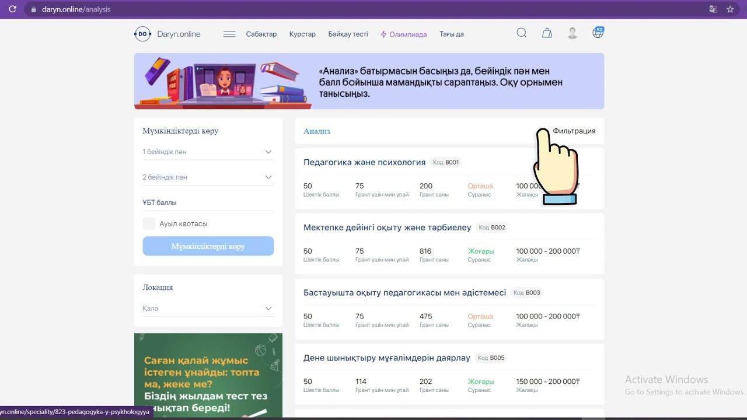The image size is (747, 420).
Task: Click the translate page icon
Action: point(713,9)
